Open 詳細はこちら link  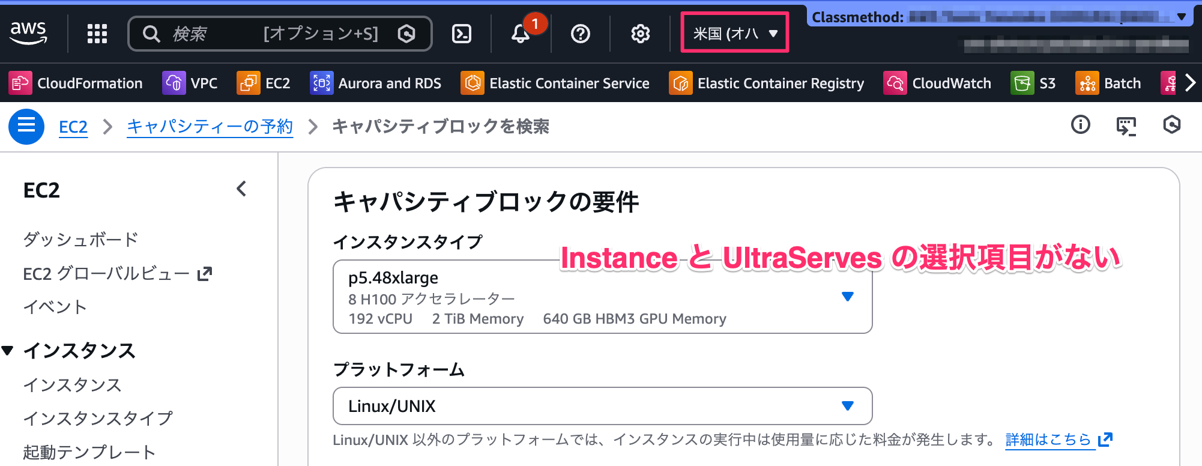[1059, 440]
